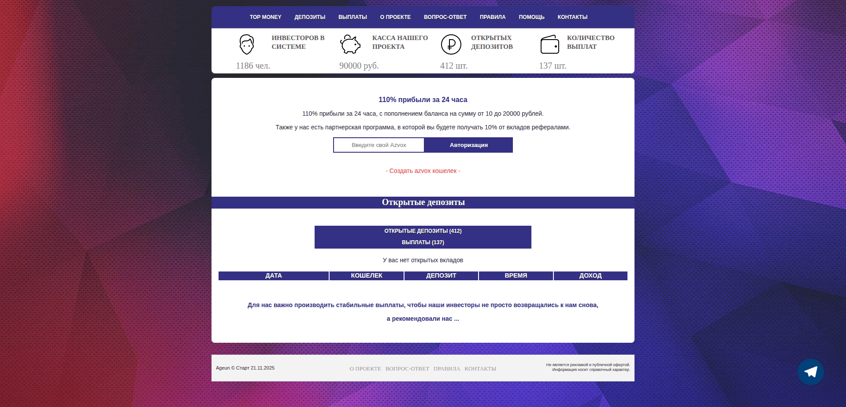Open the ДЕПОЗИТЫ menu item
Image resolution: width=846 pixels, height=407 pixels.
coord(309,17)
